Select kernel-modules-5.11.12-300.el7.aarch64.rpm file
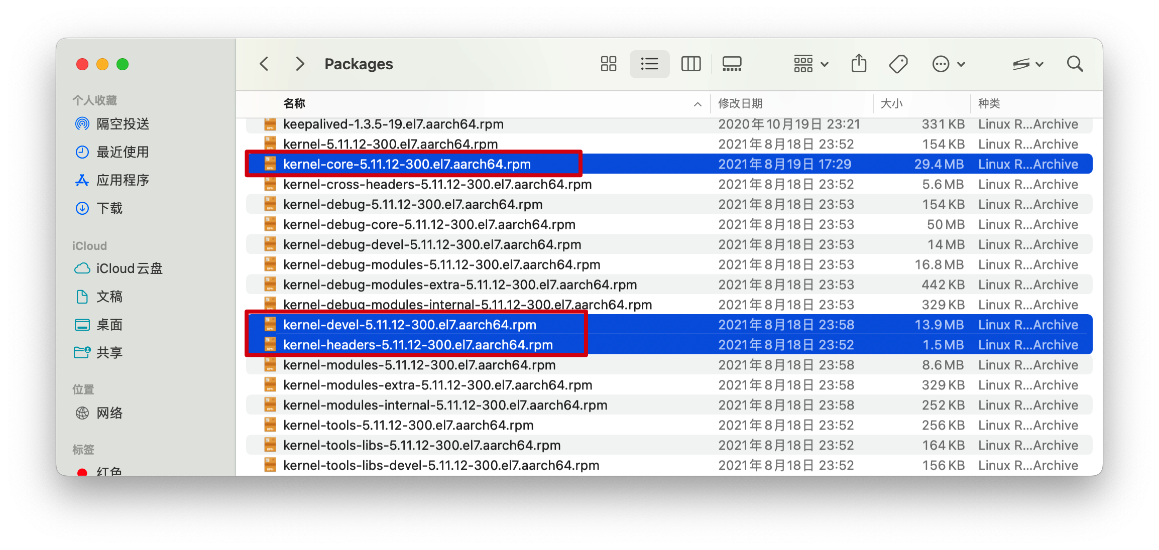 click(x=419, y=365)
